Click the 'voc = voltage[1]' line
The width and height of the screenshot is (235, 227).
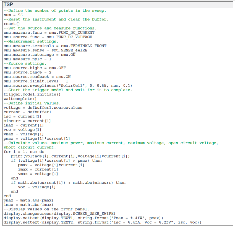point(22,130)
